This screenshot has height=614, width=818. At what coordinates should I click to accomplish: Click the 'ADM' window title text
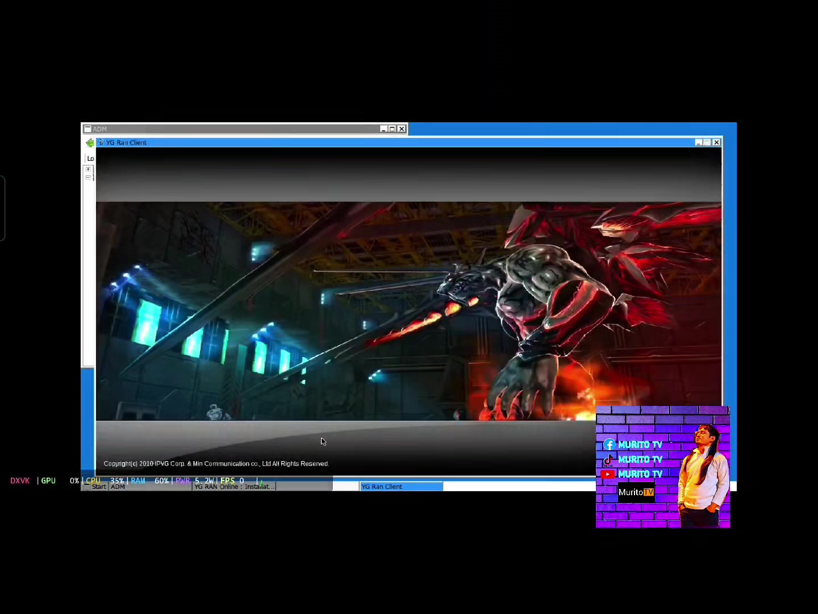click(x=100, y=129)
